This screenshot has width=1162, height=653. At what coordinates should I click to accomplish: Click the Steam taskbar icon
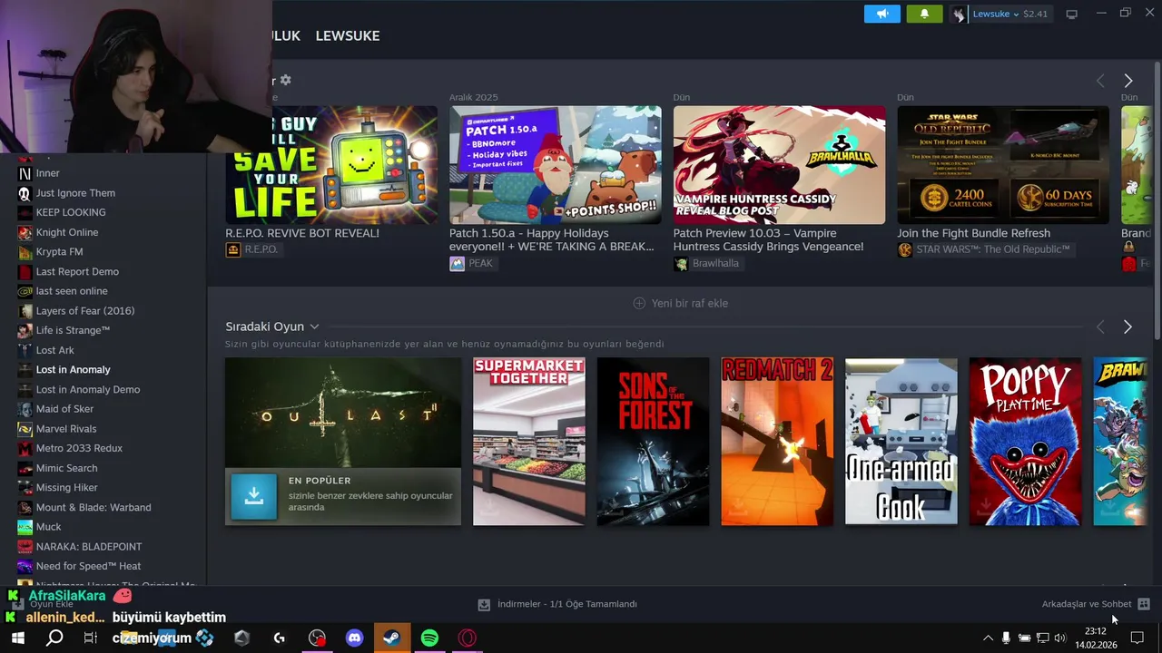tap(392, 638)
